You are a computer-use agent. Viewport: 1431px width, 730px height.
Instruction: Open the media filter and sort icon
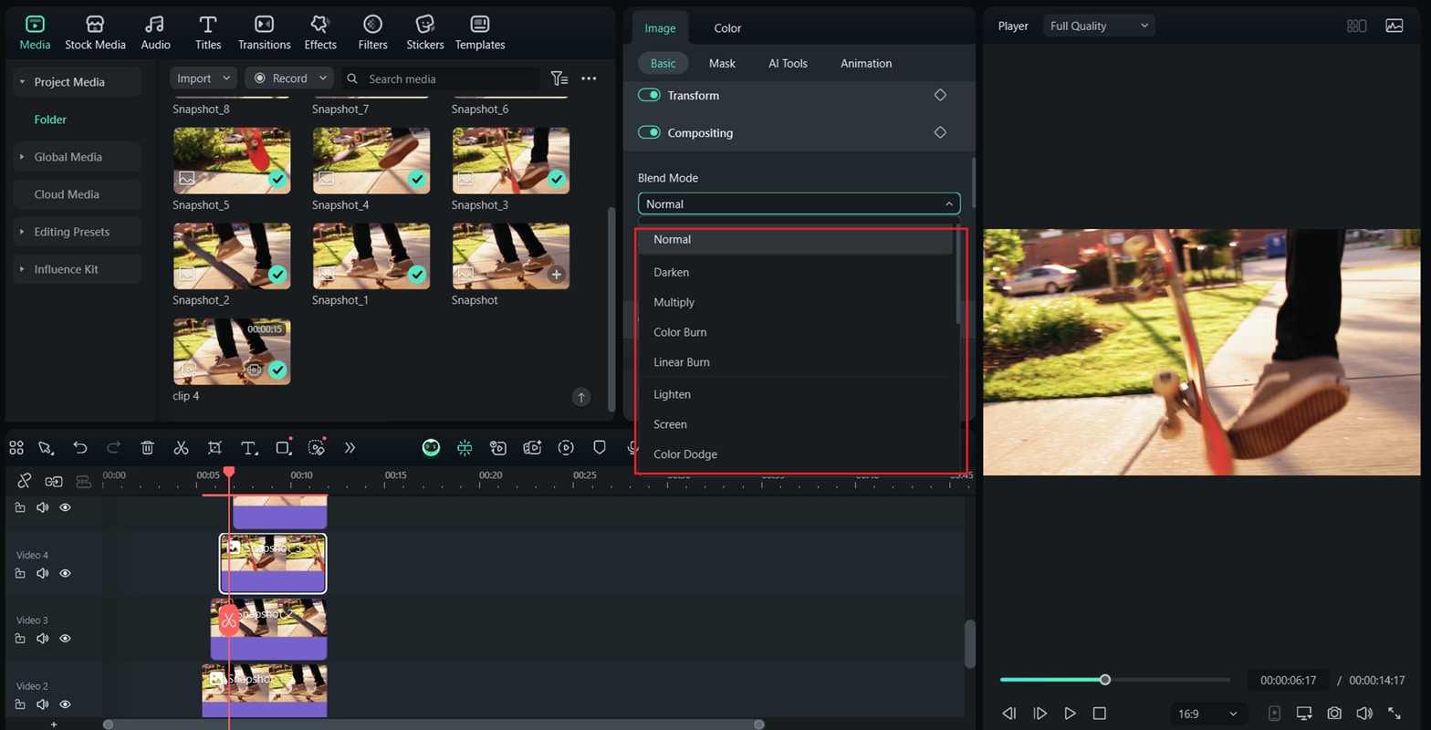pyautogui.click(x=559, y=78)
